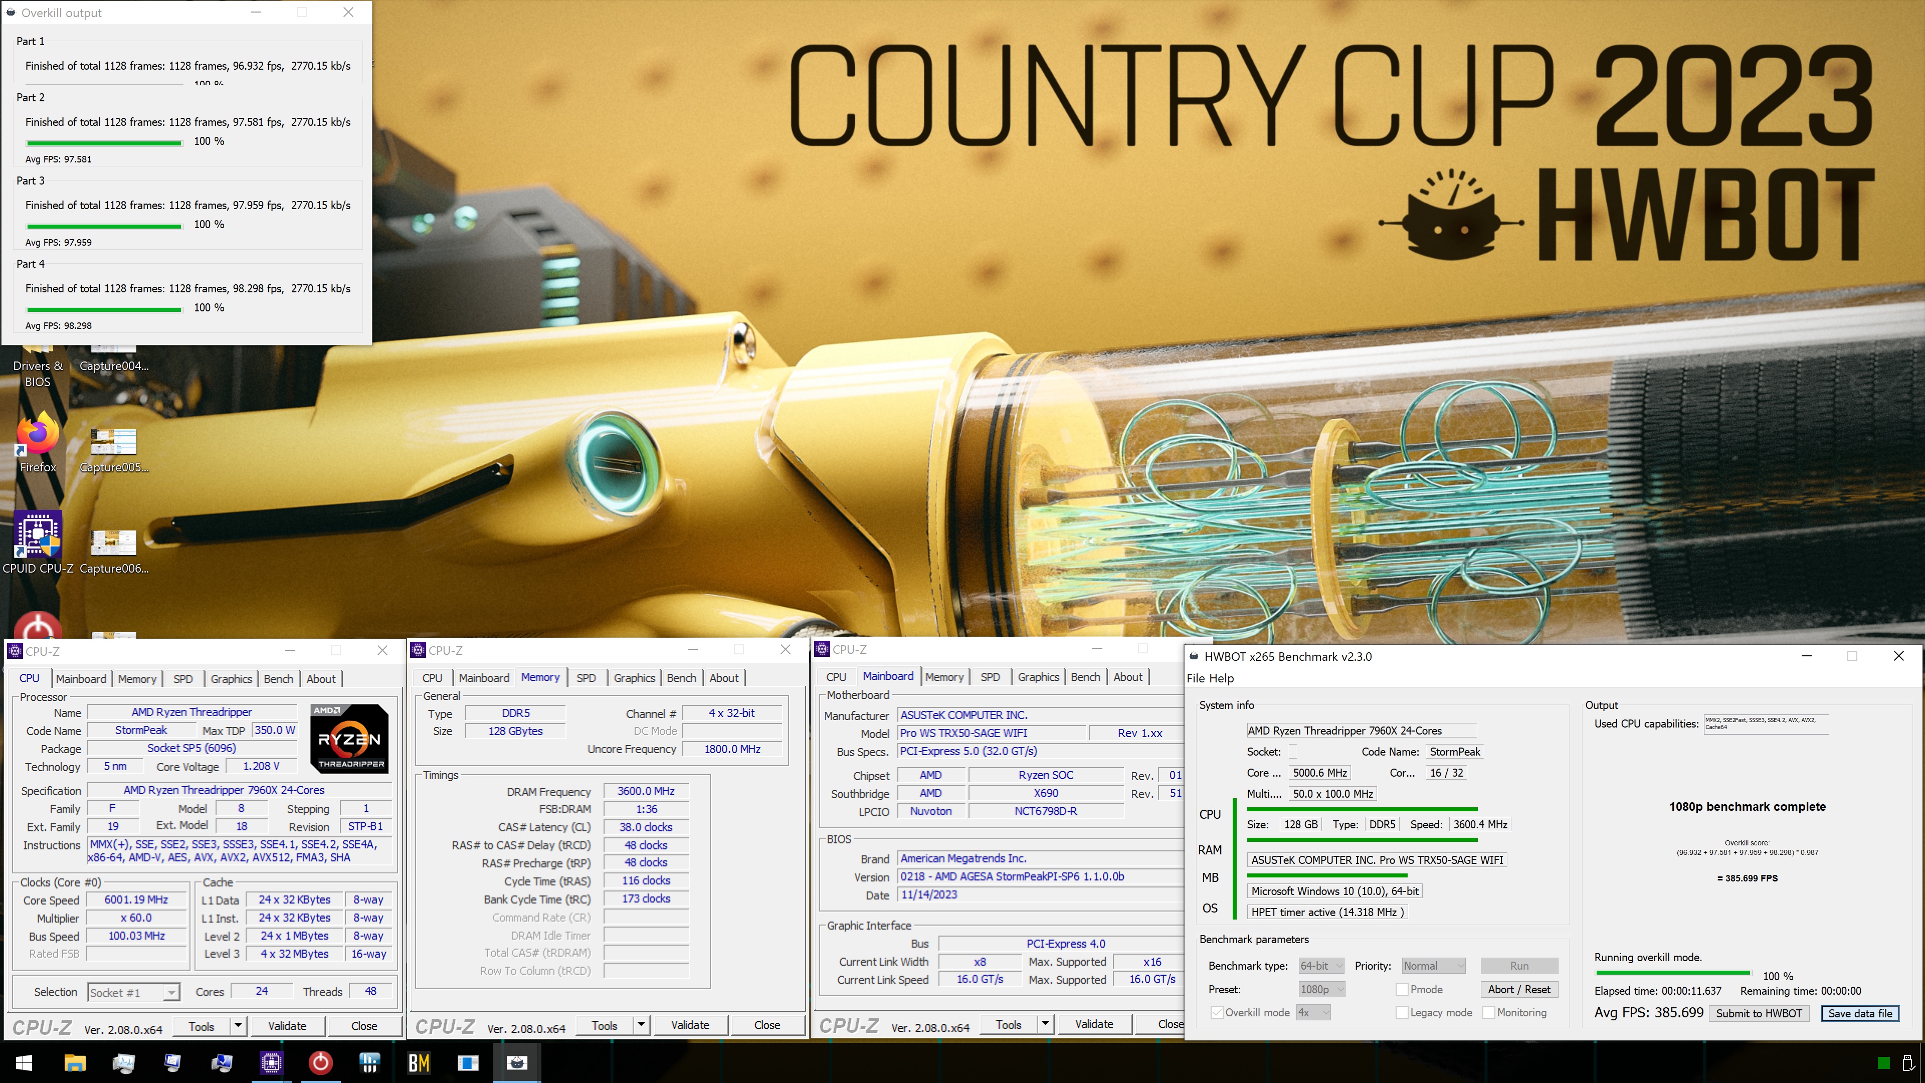Enable the Legacy mode checkbox
Screen dimensions: 1925x1083
point(1402,1012)
